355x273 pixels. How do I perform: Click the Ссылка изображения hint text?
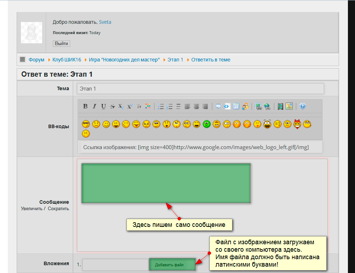(196, 147)
